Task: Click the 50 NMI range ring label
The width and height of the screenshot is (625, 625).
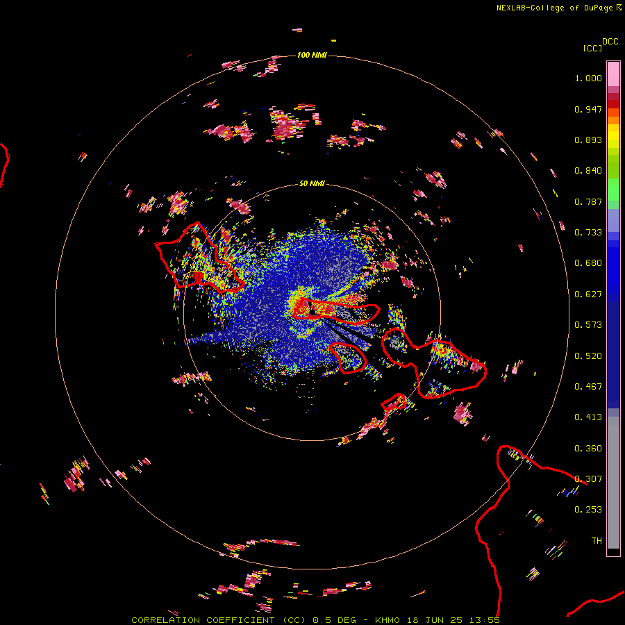Action: [312, 183]
